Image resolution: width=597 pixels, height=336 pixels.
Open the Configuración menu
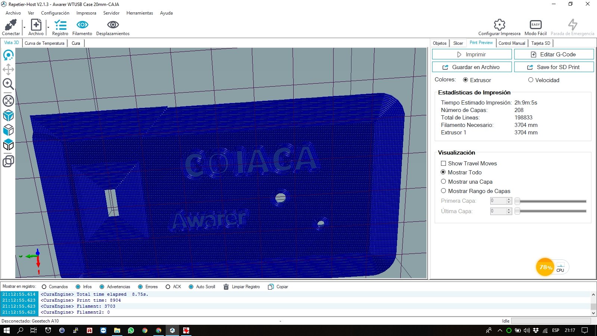click(x=55, y=13)
